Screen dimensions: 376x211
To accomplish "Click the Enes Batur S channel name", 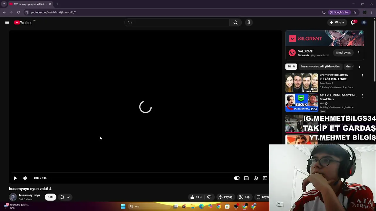I will 326,84.
